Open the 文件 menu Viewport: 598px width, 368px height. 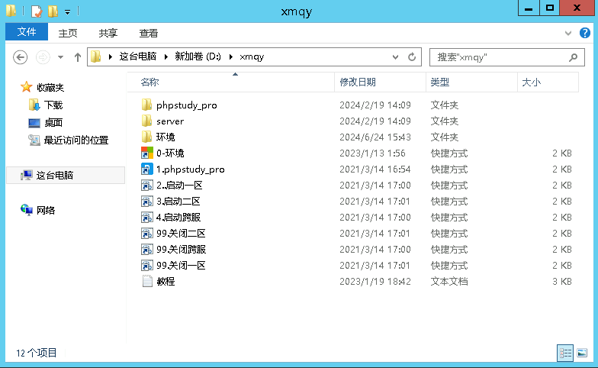pyautogui.click(x=27, y=33)
